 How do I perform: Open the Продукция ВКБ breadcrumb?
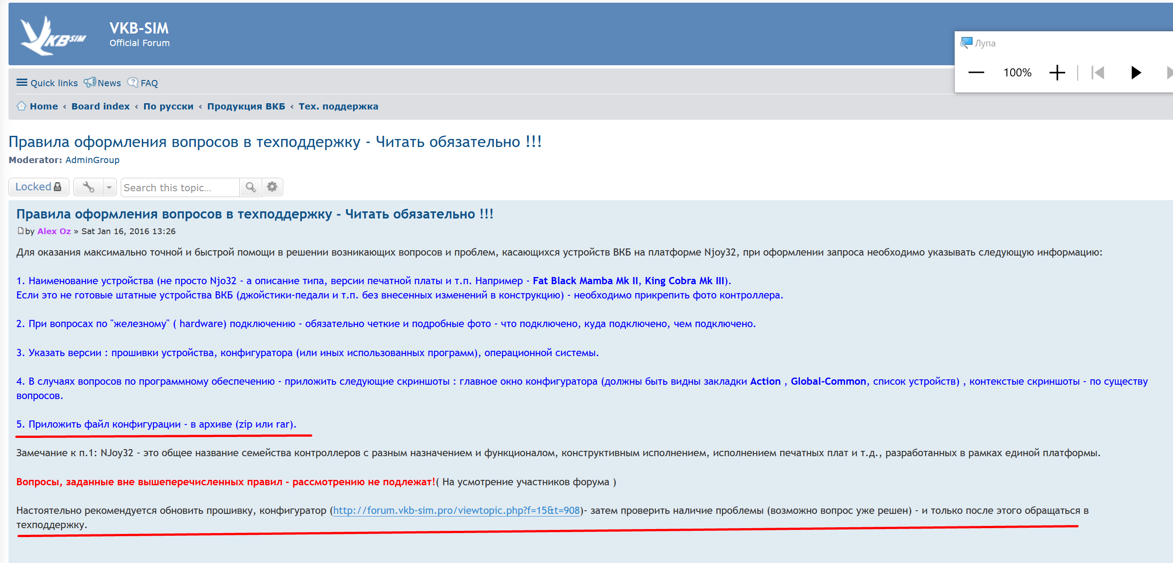point(246,106)
